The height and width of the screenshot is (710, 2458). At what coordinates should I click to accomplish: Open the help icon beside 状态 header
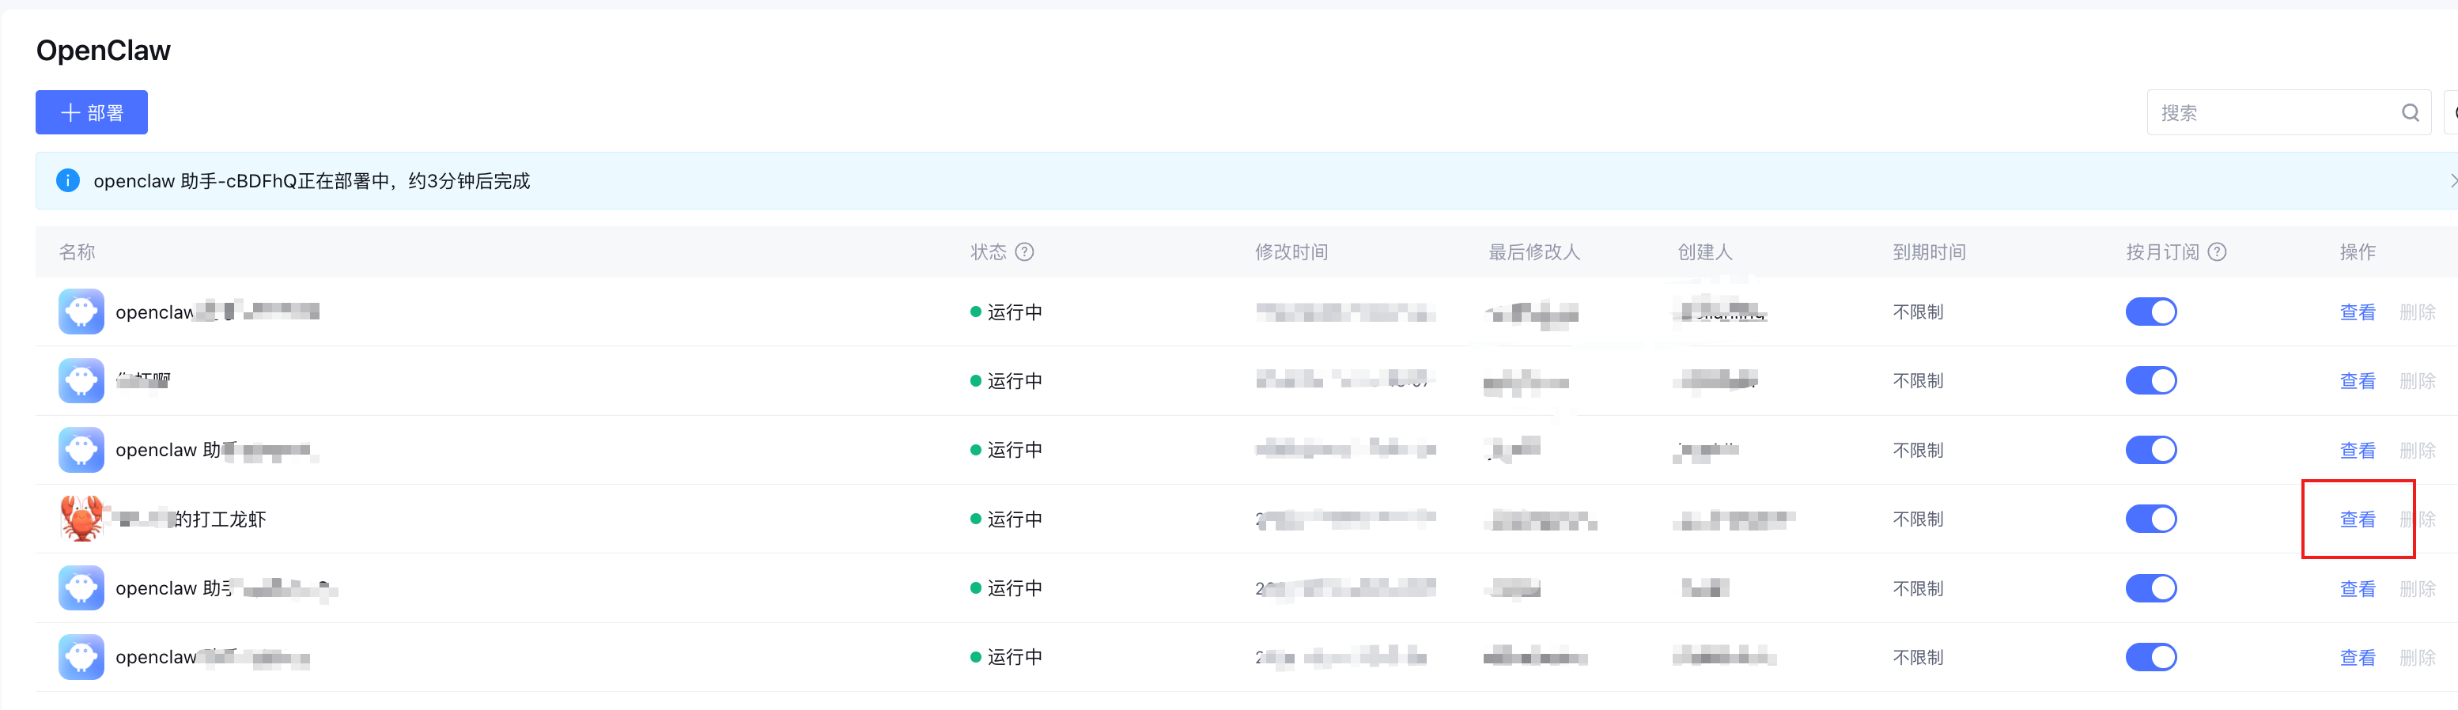[1024, 252]
